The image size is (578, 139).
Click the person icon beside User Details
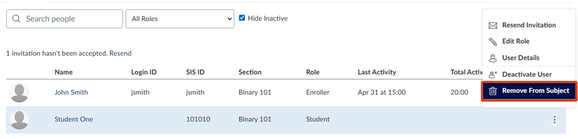click(x=493, y=58)
